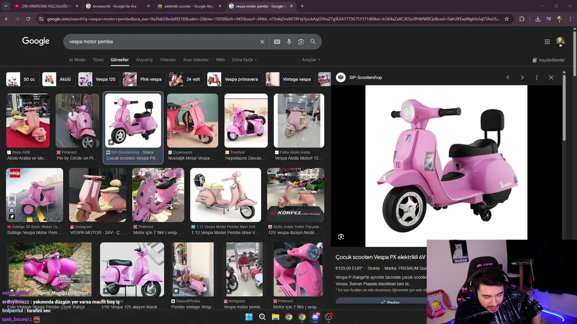
Task: Open the SIP-Scootershop site logo
Action: (341, 77)
